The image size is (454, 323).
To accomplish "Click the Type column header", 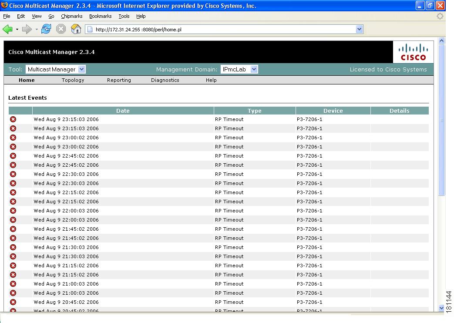I will [255, 111].
